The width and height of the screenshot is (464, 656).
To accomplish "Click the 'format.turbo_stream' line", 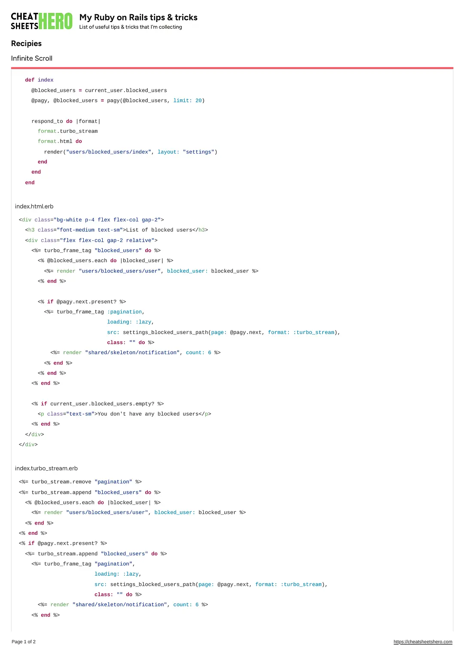I will tap(67, 131).
